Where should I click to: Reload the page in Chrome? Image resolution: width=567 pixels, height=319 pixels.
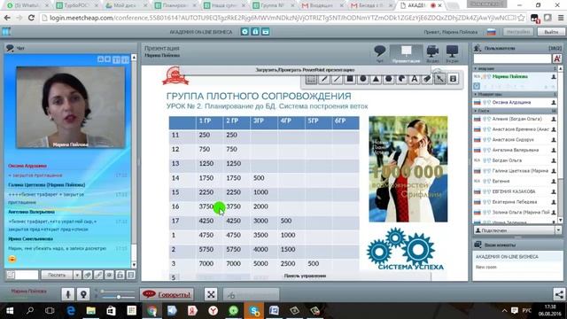(31, 18)
